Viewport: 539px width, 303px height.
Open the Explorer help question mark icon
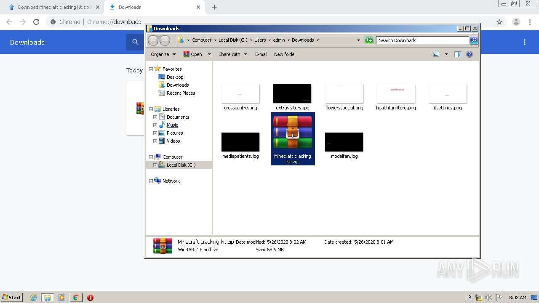[x=470, y=54]
